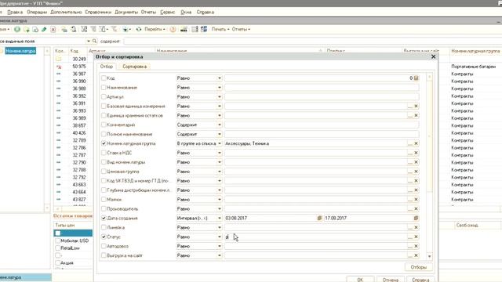This screenshot has height=282, width=502.
Task: Open the Печать toolbar dropdown
Action: (x=220, y=30)
